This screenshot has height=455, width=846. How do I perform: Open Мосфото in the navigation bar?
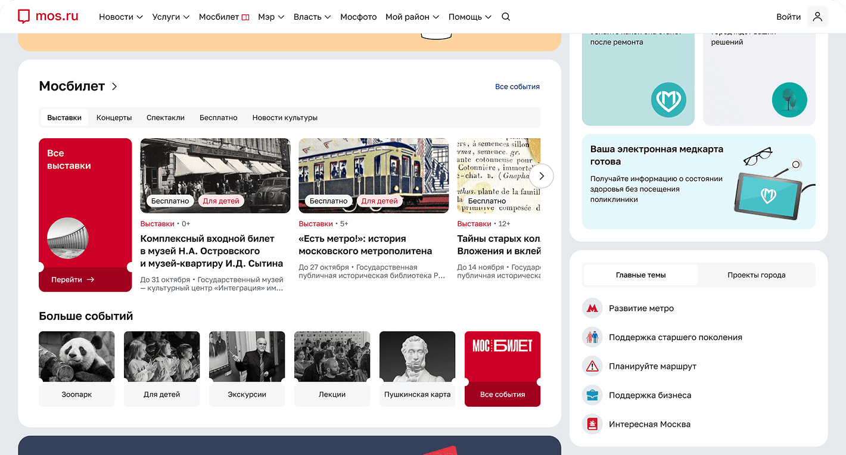pos(359,17)
